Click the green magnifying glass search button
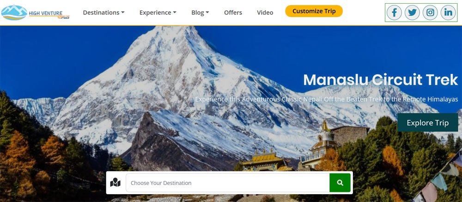Image resolution: width=462 pixels, height=202 pixels. tap(340, 183)
